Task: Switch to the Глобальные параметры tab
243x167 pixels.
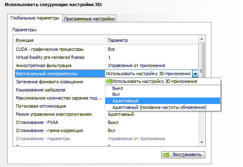Action: (35, 18)
